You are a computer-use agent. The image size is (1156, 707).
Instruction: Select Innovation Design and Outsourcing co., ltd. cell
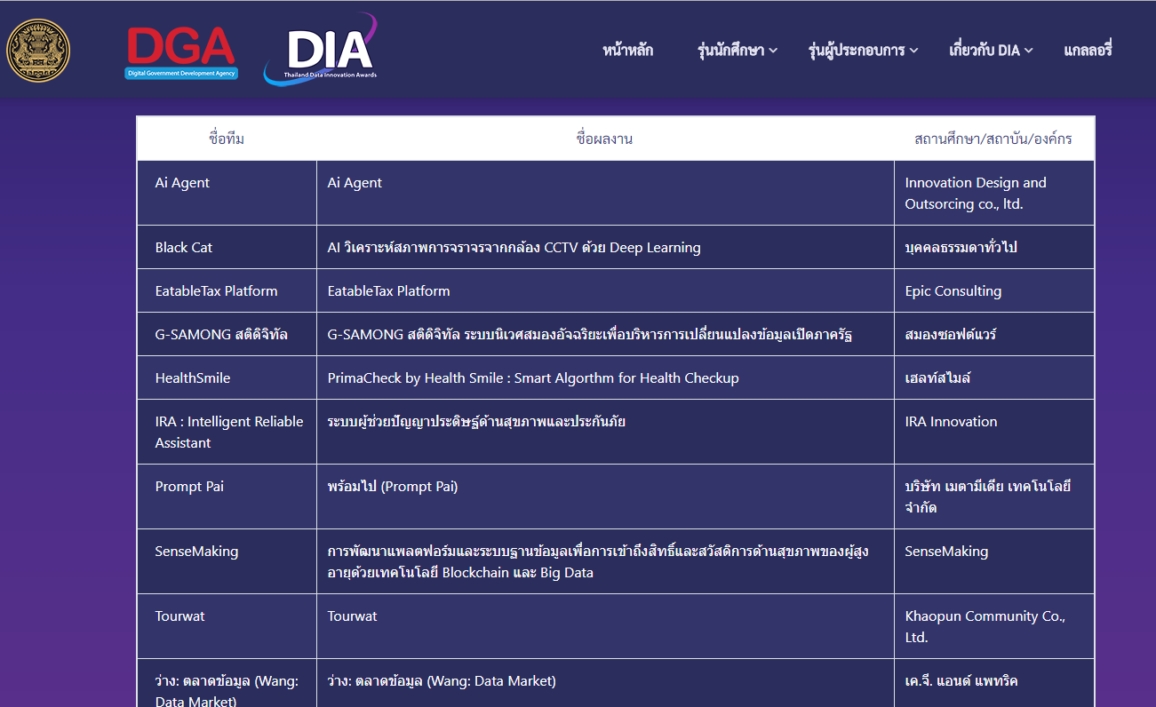[993, 193]
